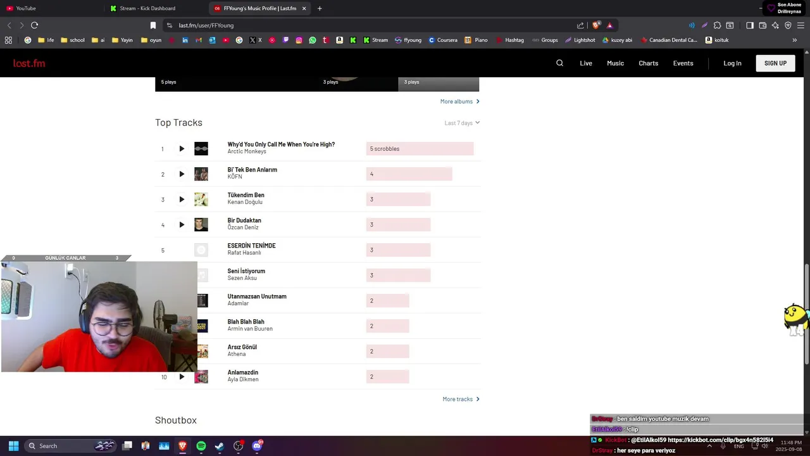
Task: Reload the current page
Action: point(34,25)
